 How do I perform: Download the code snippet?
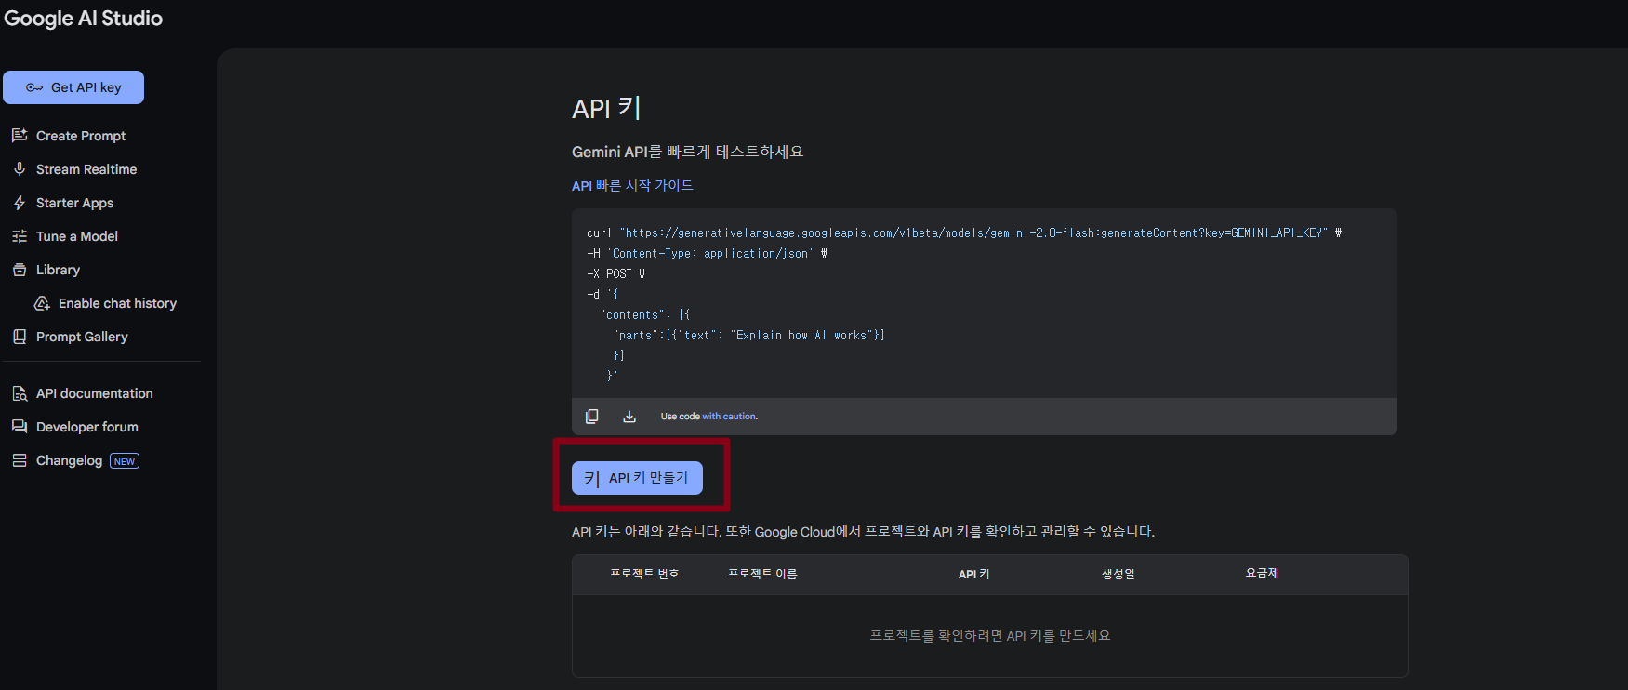(629, 417)
